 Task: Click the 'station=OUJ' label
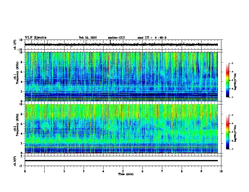116,38
